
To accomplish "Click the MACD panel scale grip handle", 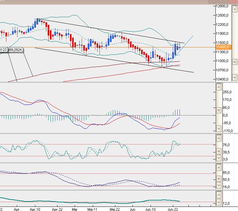I will point(219,110).
